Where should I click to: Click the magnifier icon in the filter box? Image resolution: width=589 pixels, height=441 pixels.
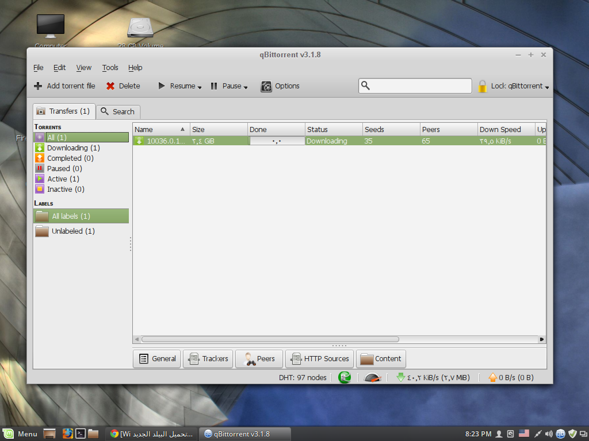coord(365,86)
